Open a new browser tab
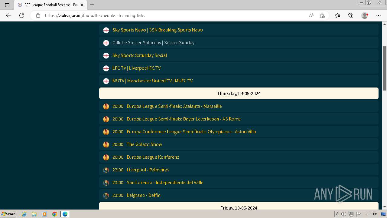Image resolution: width=387 pixels, height=218 pixels. 92,5
